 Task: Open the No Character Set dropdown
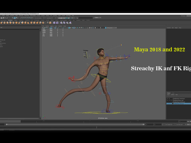pyautogui.click(x=169, y=125)
